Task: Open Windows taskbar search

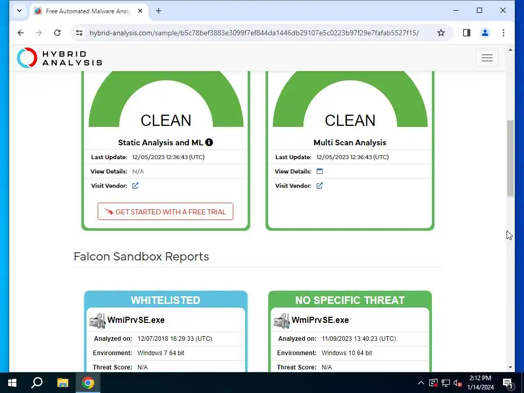Action: [37, 383]
